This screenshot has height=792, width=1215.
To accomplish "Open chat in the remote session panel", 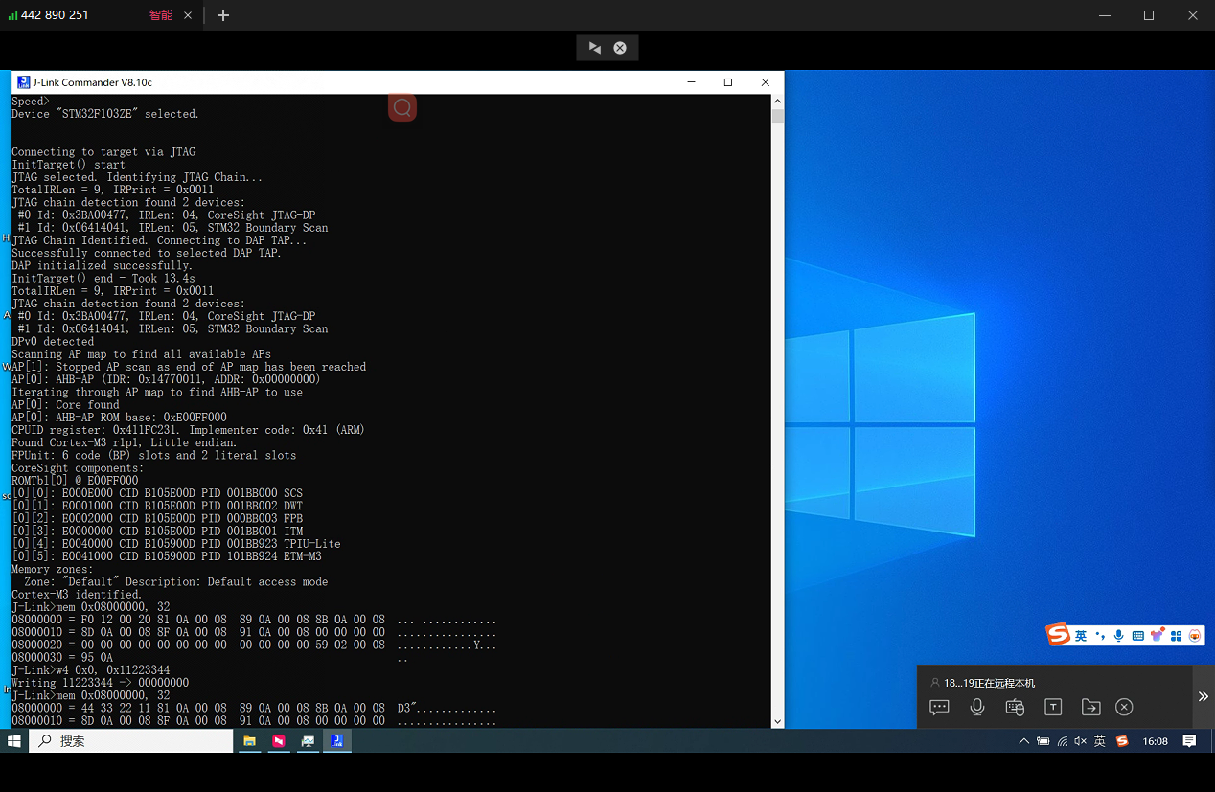I will click(939, 707).
